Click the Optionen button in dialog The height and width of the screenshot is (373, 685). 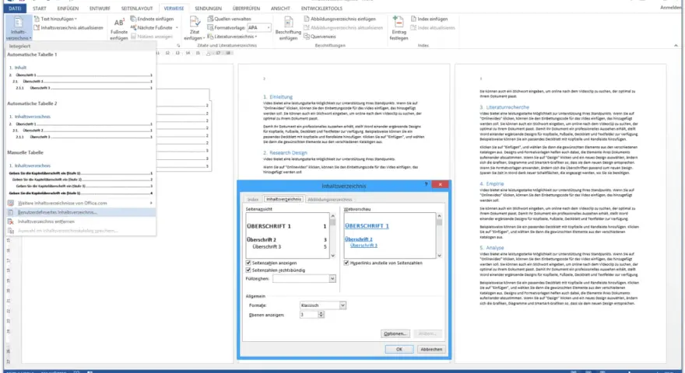tap(395, 333)
